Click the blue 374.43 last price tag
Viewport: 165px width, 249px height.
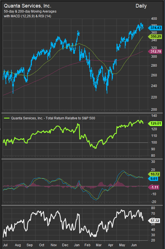[155, 28]
